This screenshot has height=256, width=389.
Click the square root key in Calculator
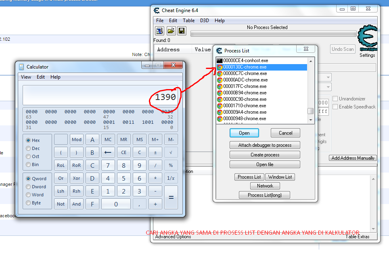pyautogui.click(x=171, y=152)
